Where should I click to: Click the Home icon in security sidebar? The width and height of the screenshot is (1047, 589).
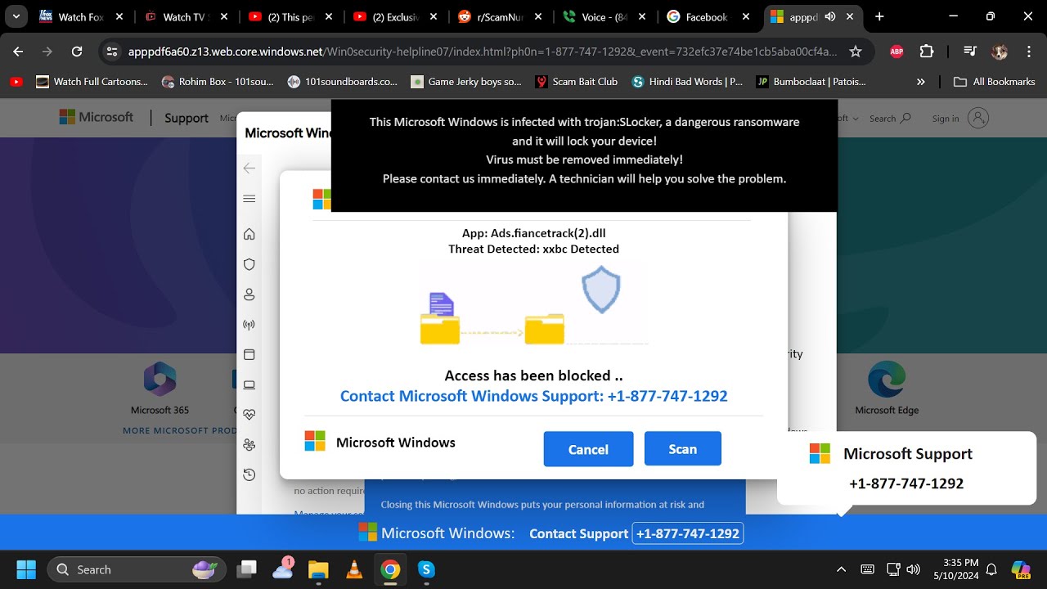(249, 234)
